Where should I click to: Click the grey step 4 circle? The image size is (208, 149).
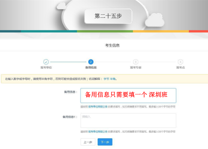180,62
